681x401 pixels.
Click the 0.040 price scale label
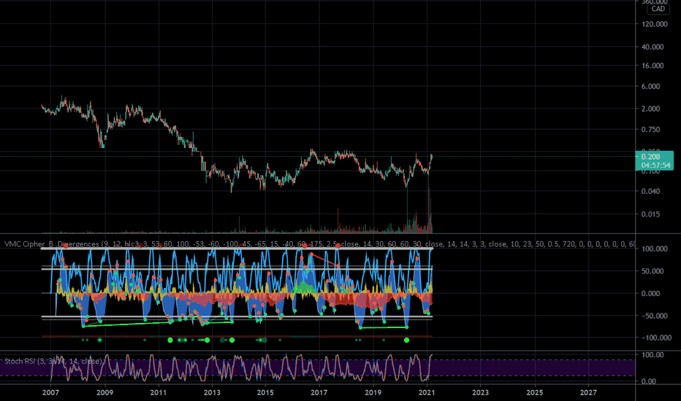[650, 191]
